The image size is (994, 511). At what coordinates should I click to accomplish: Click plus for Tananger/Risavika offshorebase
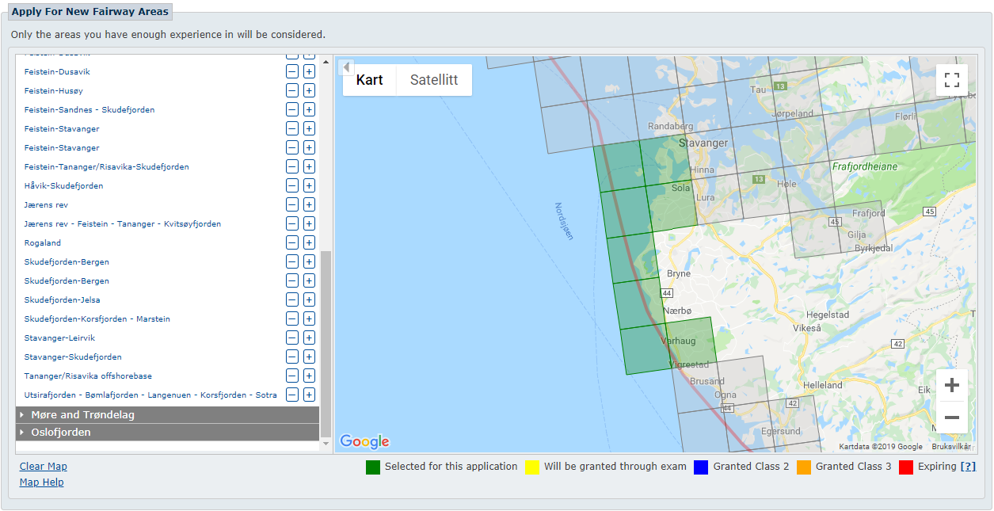[309, 376]
